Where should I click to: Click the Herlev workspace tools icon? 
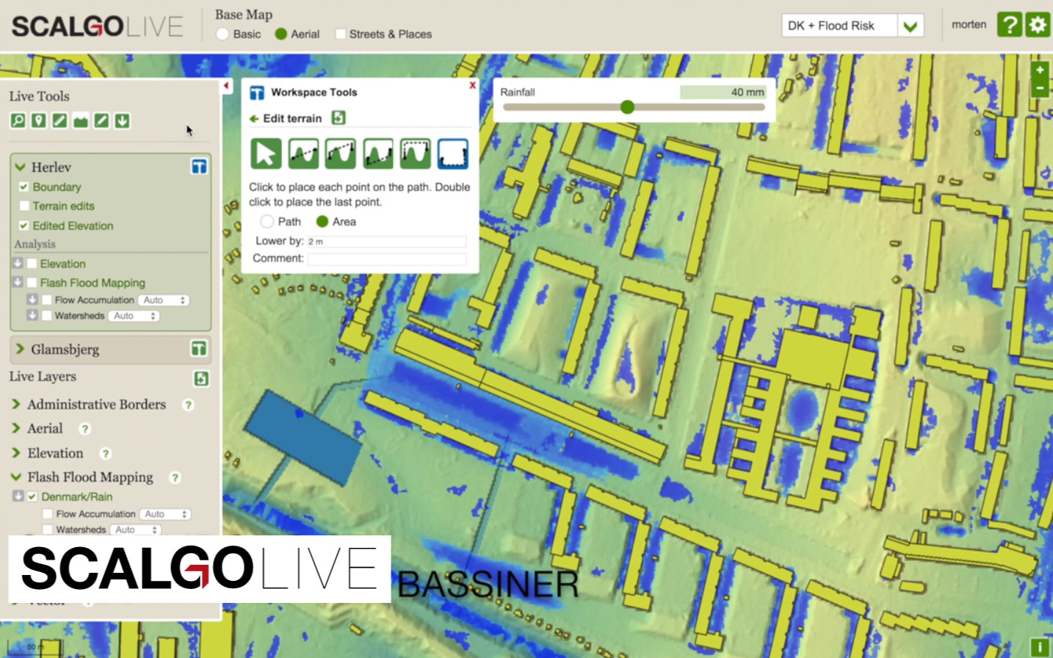tap(199, 167)
